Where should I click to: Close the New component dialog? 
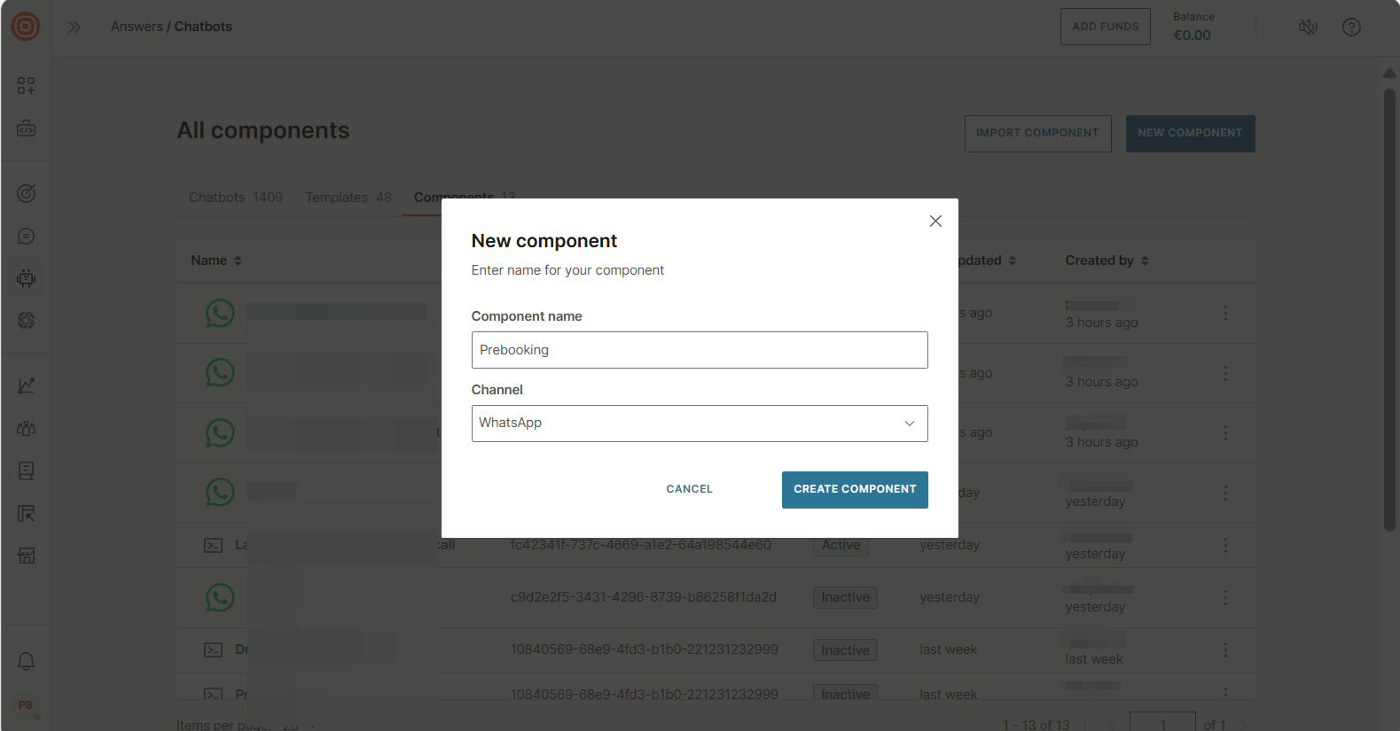(x=935, y=222)
